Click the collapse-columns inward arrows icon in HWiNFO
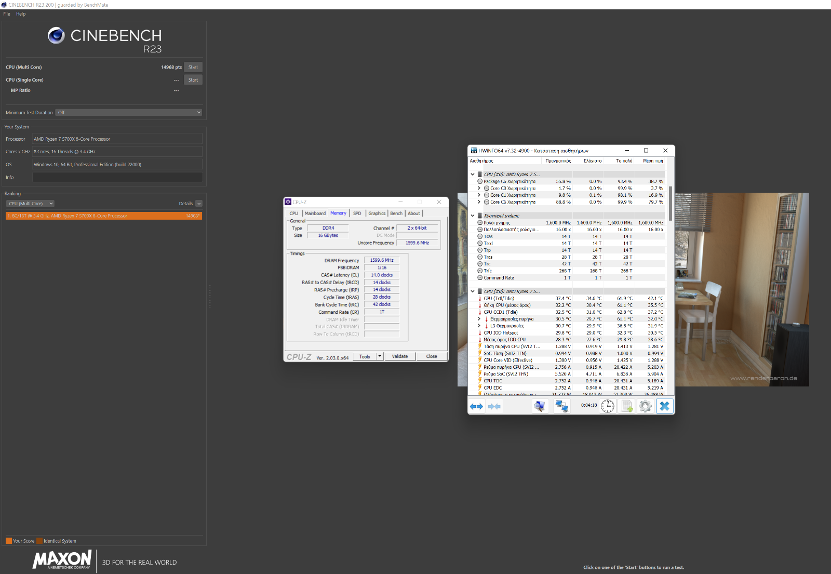This screenshot has width=831, height=574. [494, 406]
